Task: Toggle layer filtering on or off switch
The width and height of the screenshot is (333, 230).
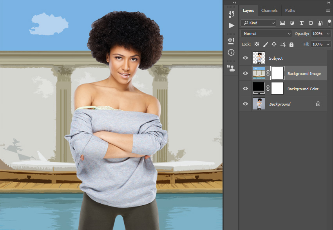Action: pos(329,22)
